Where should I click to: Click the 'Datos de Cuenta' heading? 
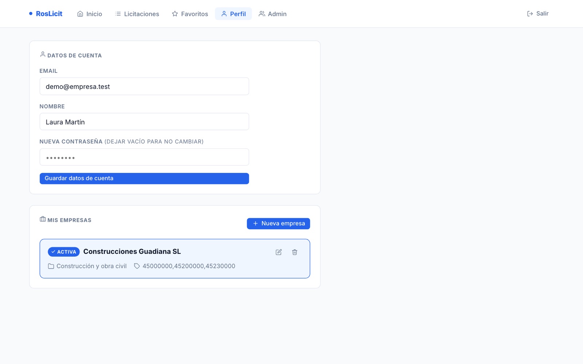point(74,55)
